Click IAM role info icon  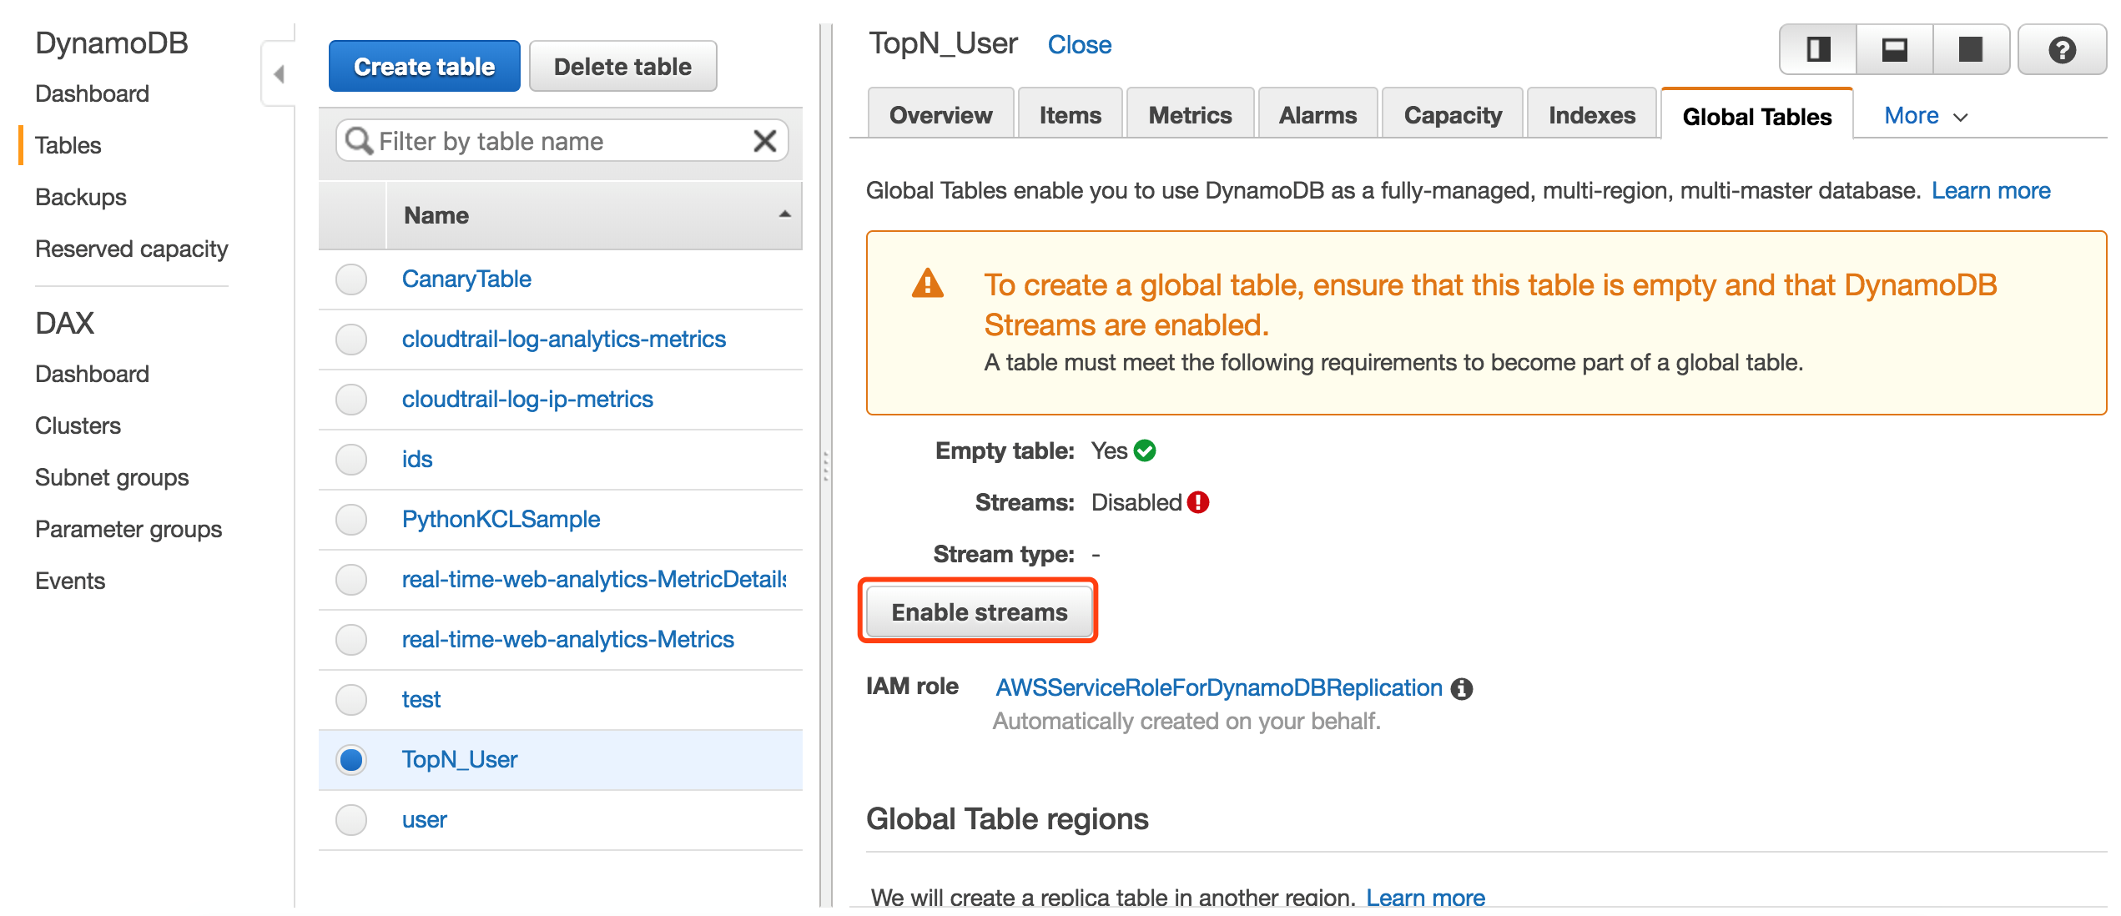click(x=1462, y=689)
